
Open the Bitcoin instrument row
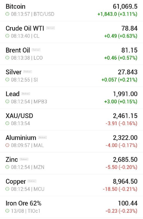pos(71,10)
